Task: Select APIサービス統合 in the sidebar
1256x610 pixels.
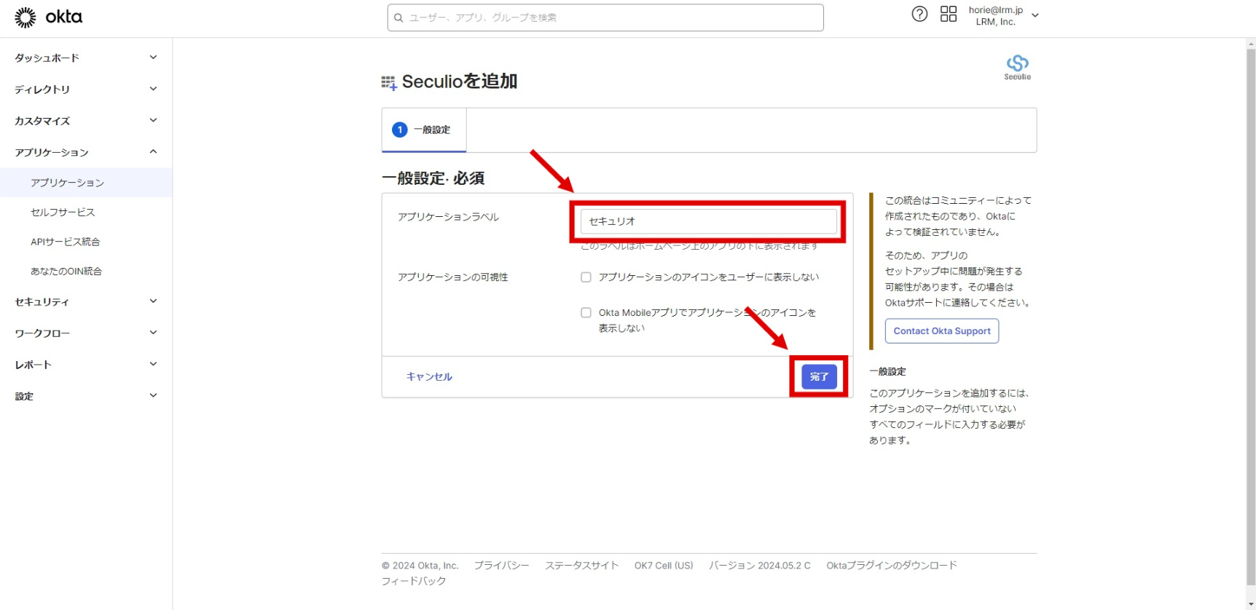Action: pyautogui.click(x=65, y=242)
